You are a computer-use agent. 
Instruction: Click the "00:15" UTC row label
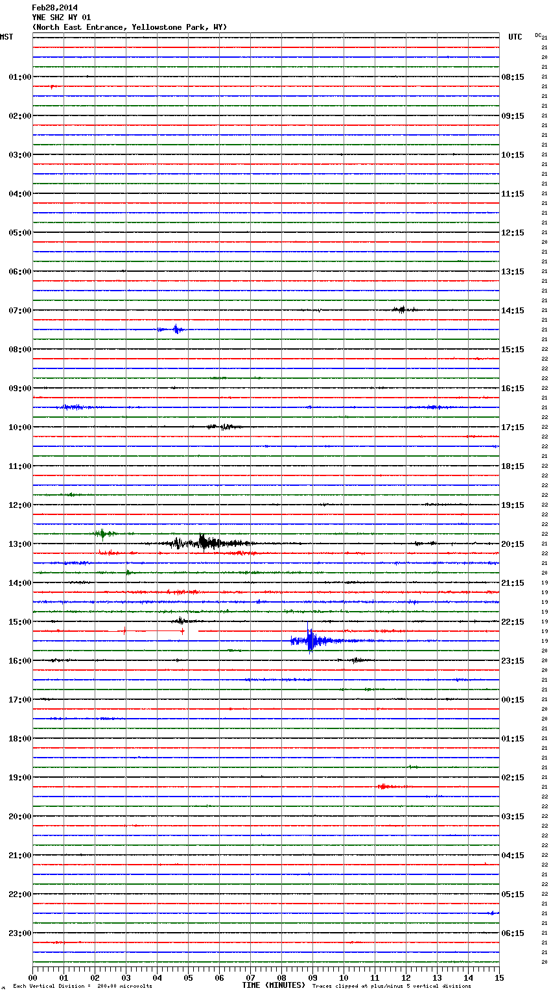coord(513,700)
